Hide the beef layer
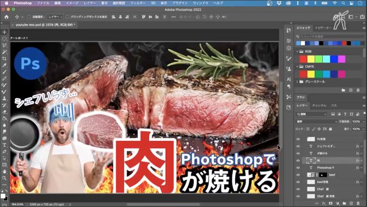 coord(298,175)
